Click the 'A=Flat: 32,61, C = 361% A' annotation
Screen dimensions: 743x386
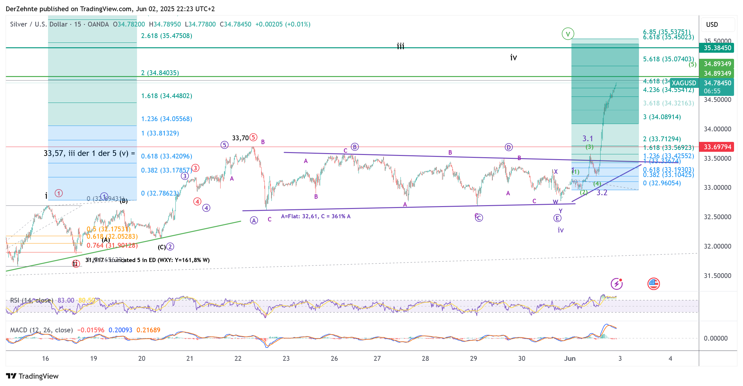(x=316, y=216)
